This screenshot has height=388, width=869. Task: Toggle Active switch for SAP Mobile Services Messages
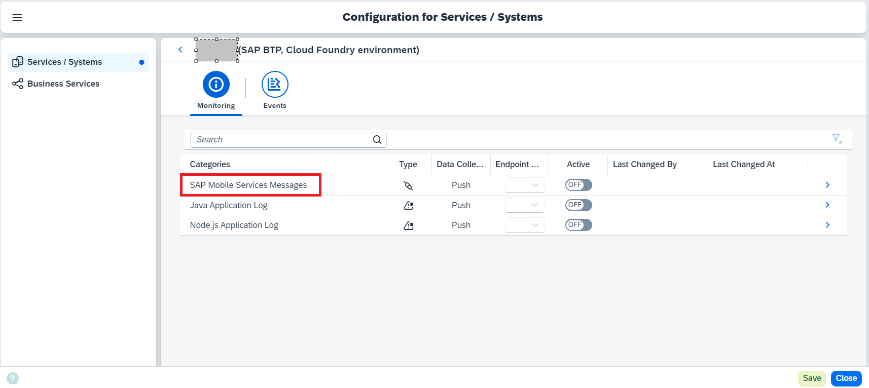point(578,185)
